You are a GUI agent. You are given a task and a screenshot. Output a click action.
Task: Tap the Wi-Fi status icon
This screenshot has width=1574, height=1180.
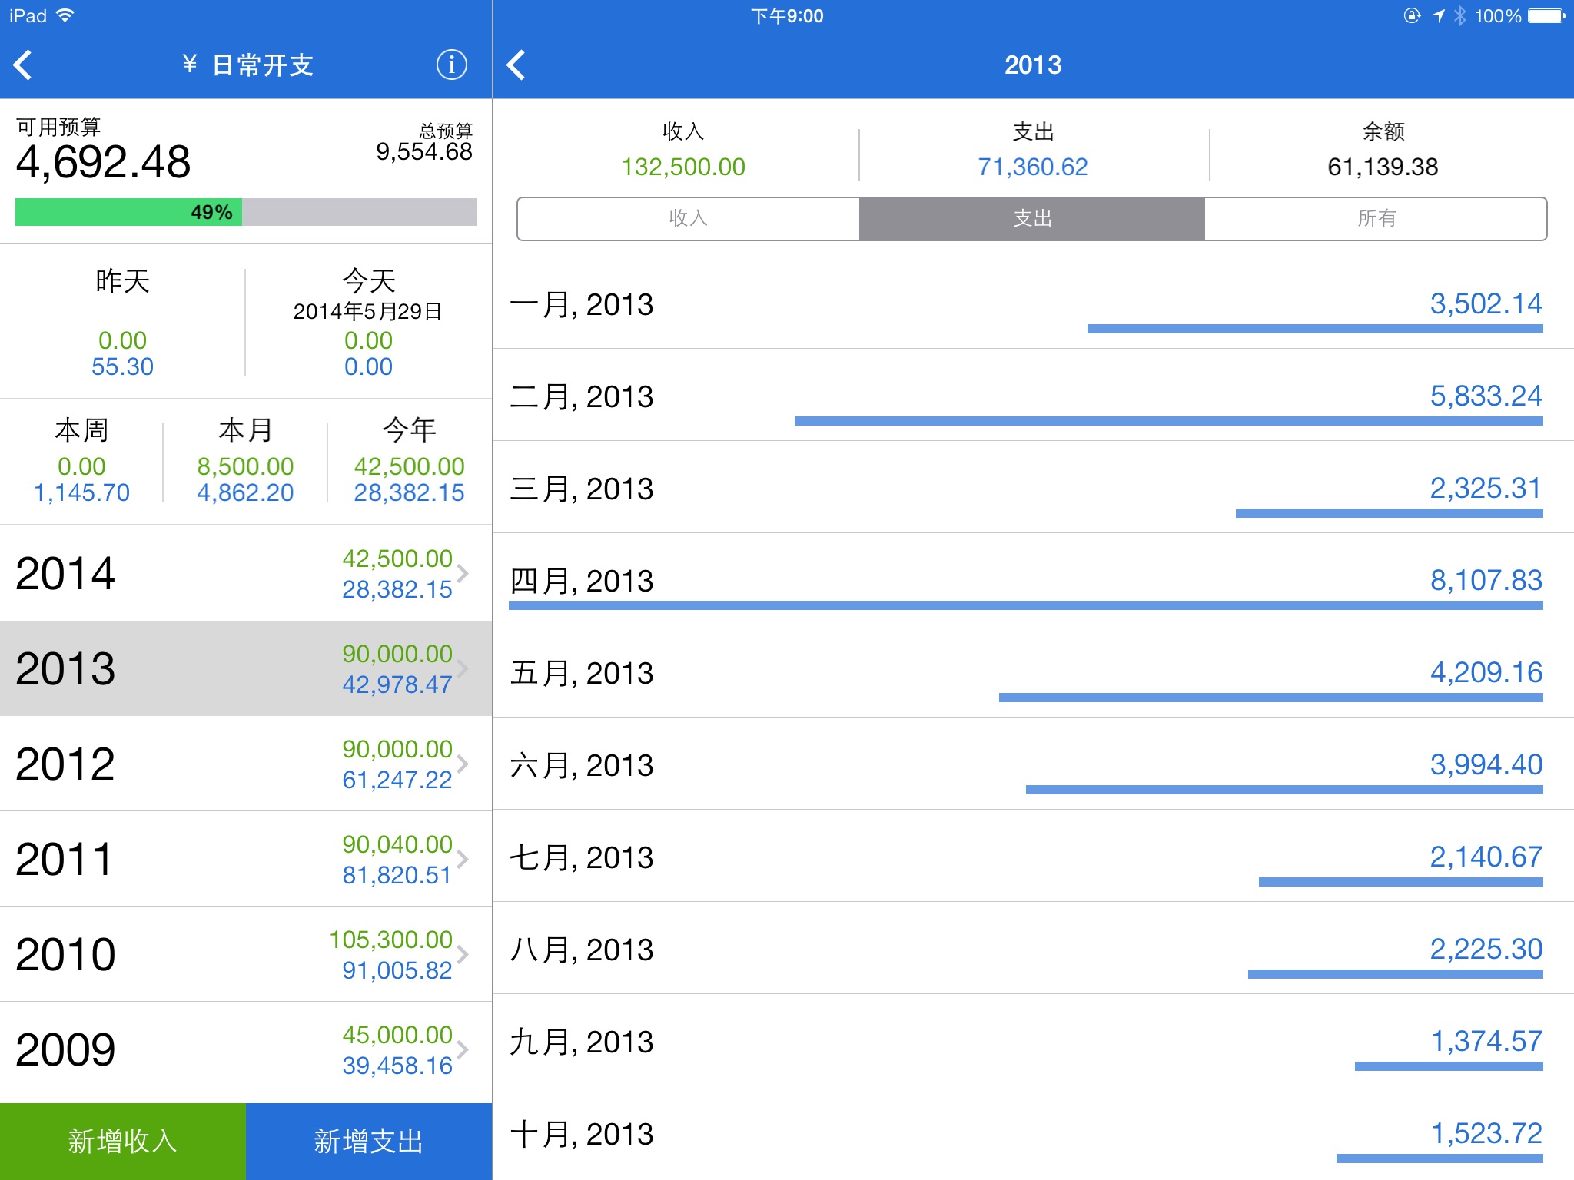pos(65,15)
